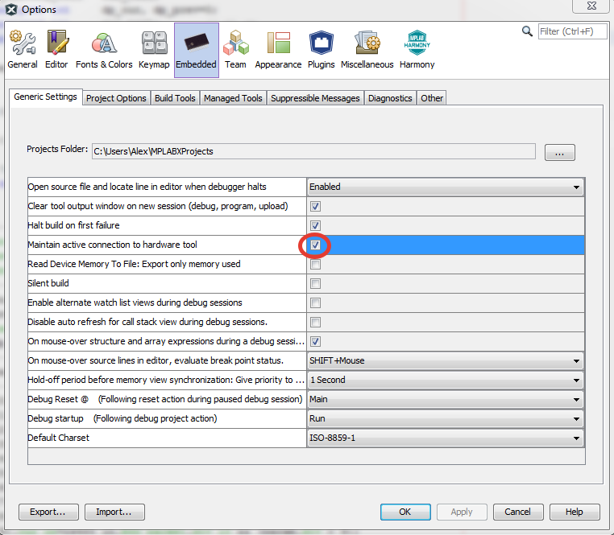This screenshot has width=614, height=535.
Task: Expand the Debug Reset @ dropdown
Action: click(445, 399)
